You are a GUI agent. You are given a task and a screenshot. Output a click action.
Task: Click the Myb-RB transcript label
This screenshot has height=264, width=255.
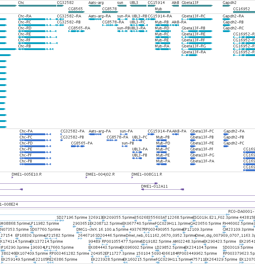click(x=162, y=22)
